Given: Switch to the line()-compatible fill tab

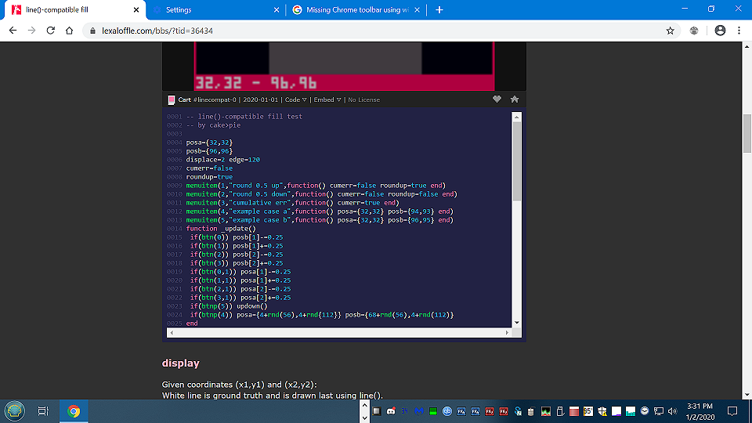Looking at the screenshot, I should point(72,9).
